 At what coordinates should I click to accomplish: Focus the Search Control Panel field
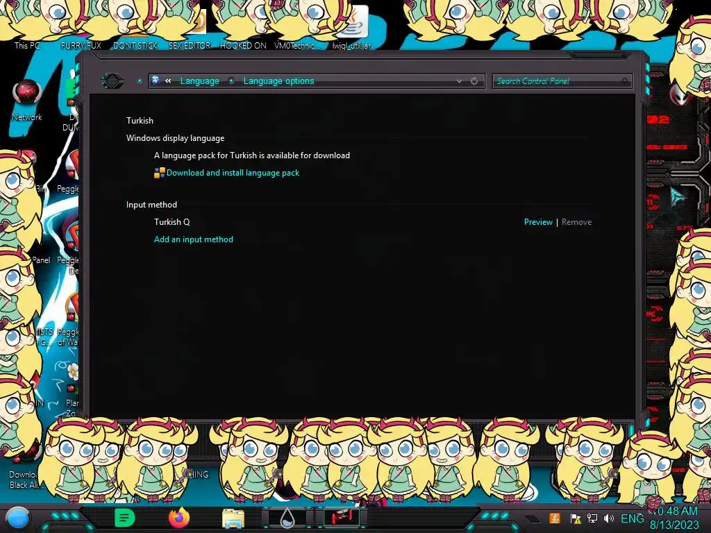[x=562, y=81]
